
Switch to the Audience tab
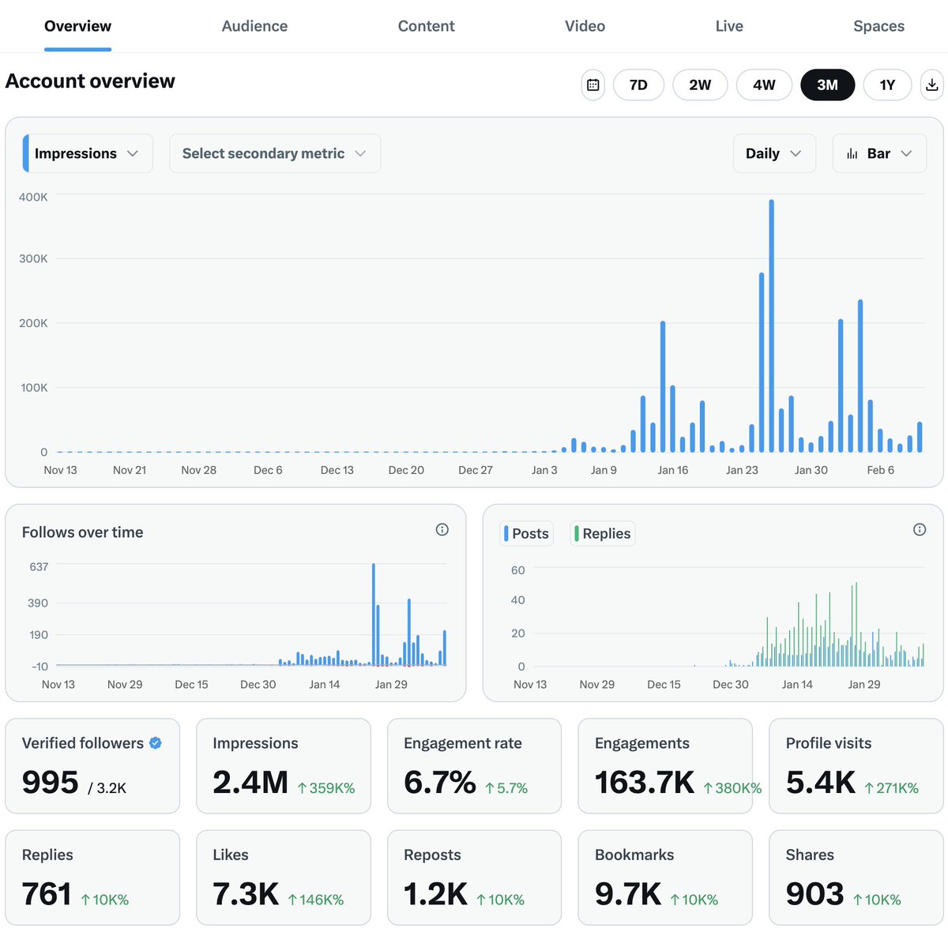coord(254,26)
